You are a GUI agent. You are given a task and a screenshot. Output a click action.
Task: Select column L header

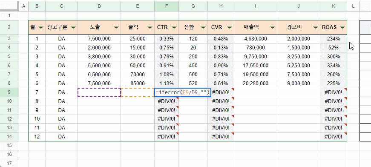tap(353, 6)
